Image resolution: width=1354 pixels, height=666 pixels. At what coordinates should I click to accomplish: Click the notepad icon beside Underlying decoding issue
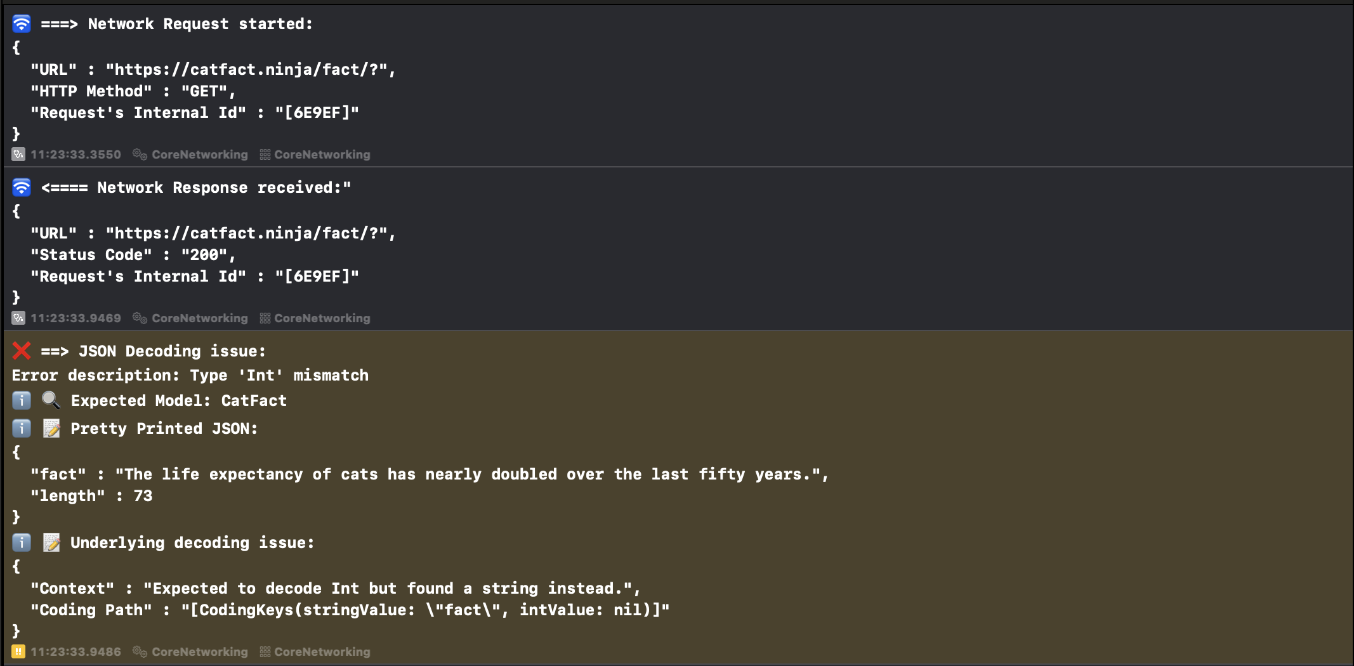pyautogui.click(x=51, y=543)
